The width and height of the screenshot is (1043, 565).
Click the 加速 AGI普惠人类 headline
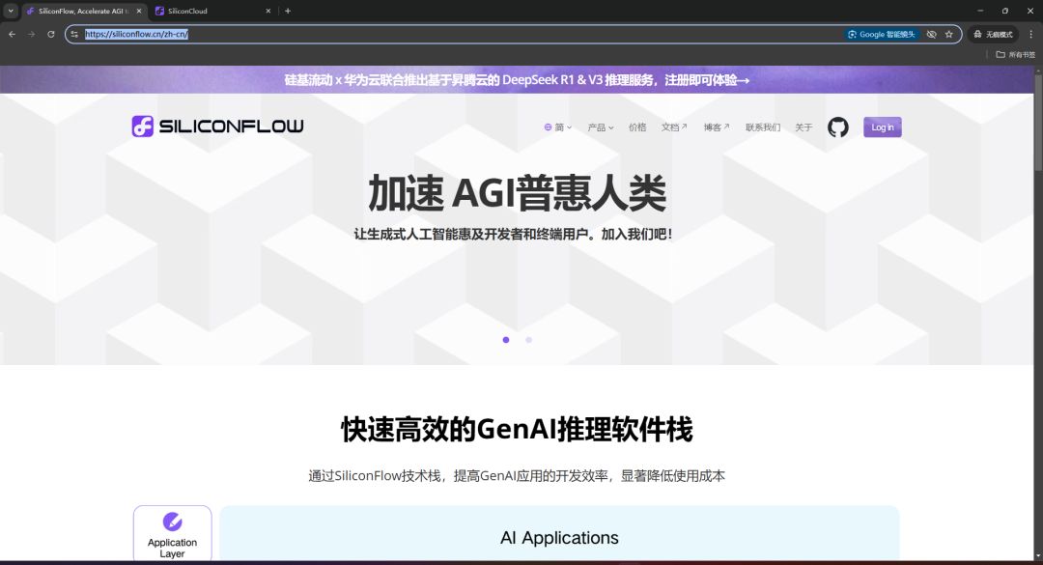[517, 193]
